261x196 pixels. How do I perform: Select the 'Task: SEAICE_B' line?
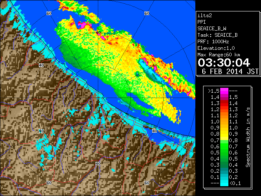coord(217,35)
